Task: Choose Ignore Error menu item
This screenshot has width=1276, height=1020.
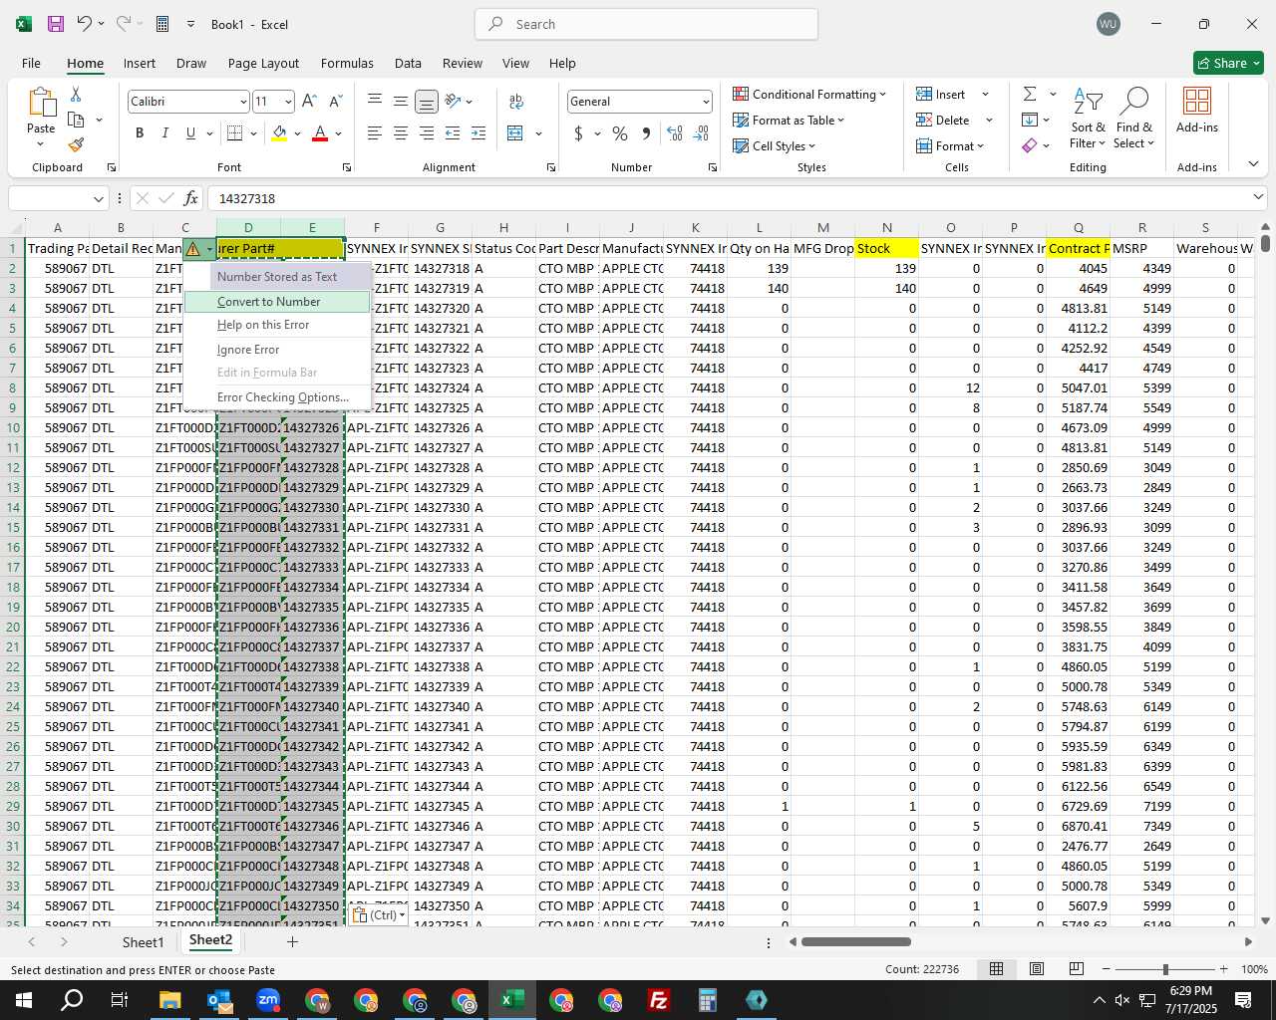Action: [277, 349]
